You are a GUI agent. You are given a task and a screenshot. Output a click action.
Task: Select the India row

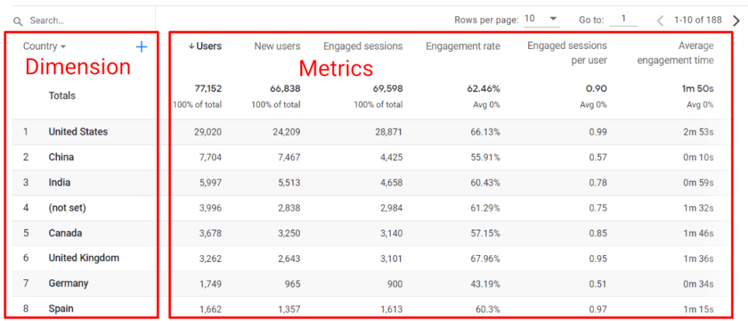[370, 183]
